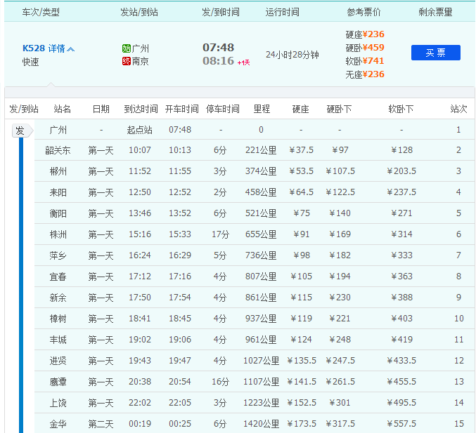Click the 上饶 station name
Screen dimensions: 476x433
[x=58, y=403]
